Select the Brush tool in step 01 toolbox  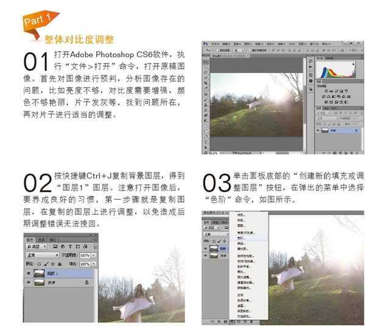(206, 99)
